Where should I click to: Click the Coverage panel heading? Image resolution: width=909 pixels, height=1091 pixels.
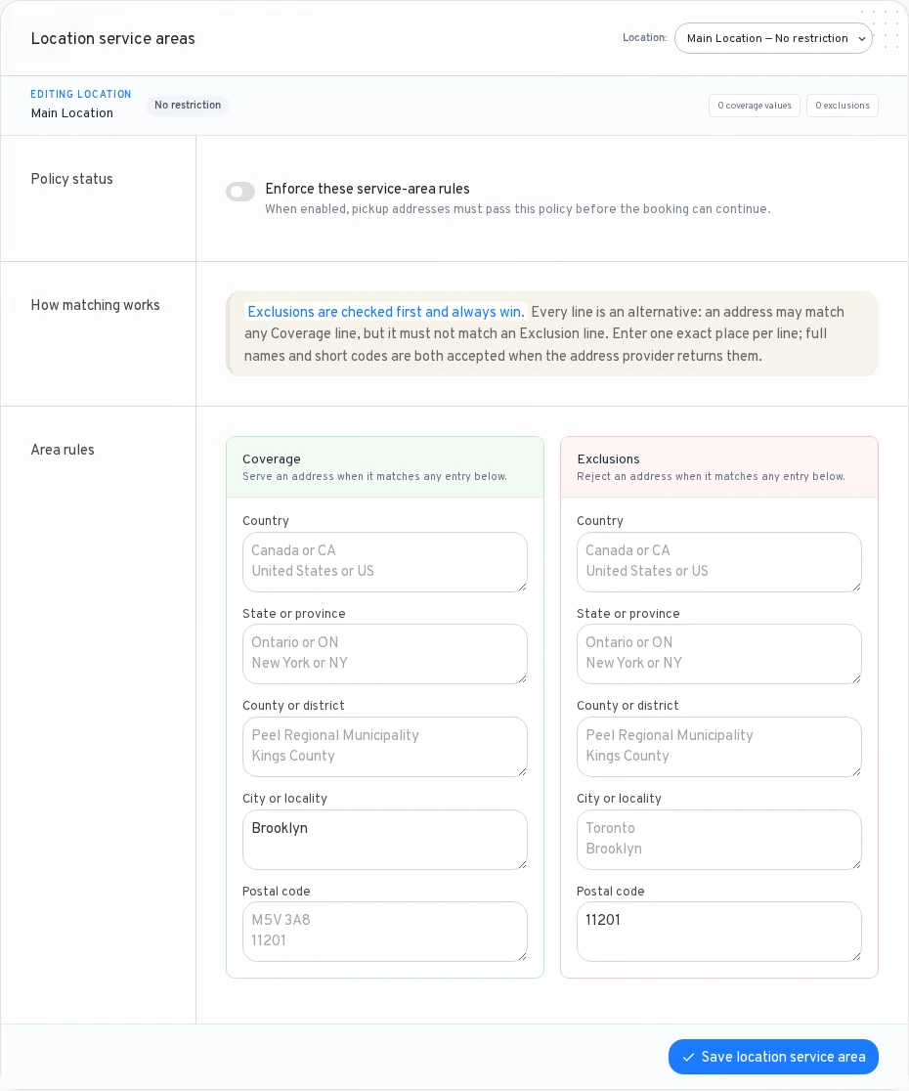click(x=272, y=459)
